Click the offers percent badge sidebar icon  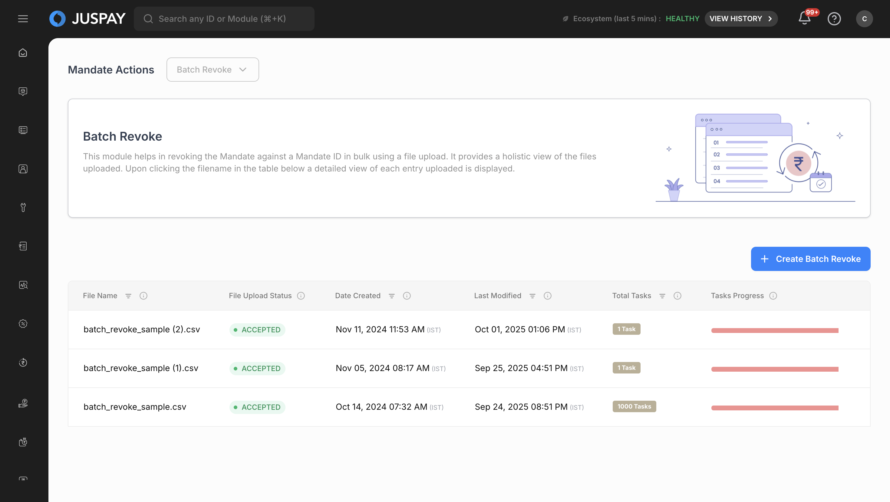(x=23, y=324)
